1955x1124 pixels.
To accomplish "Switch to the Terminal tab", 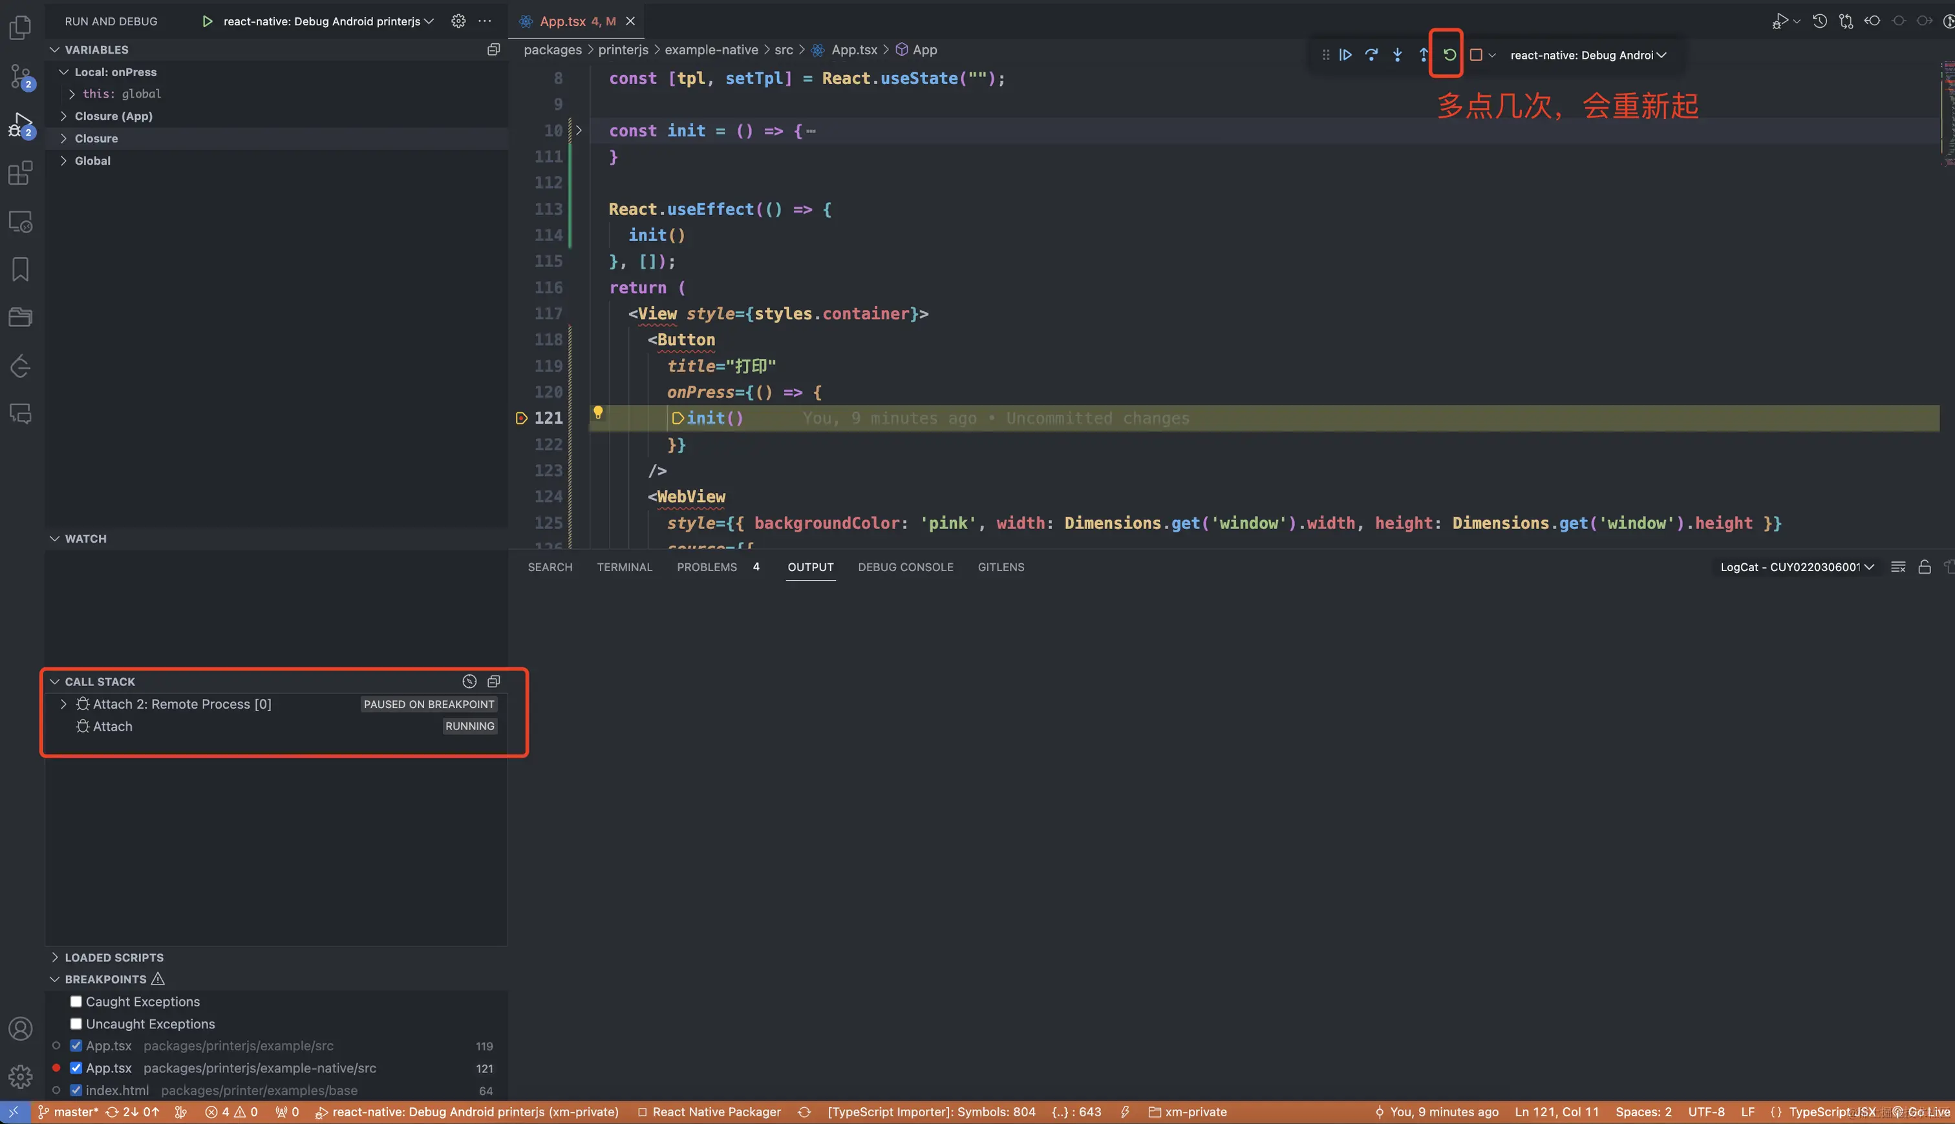I will (x=624, y=567).
